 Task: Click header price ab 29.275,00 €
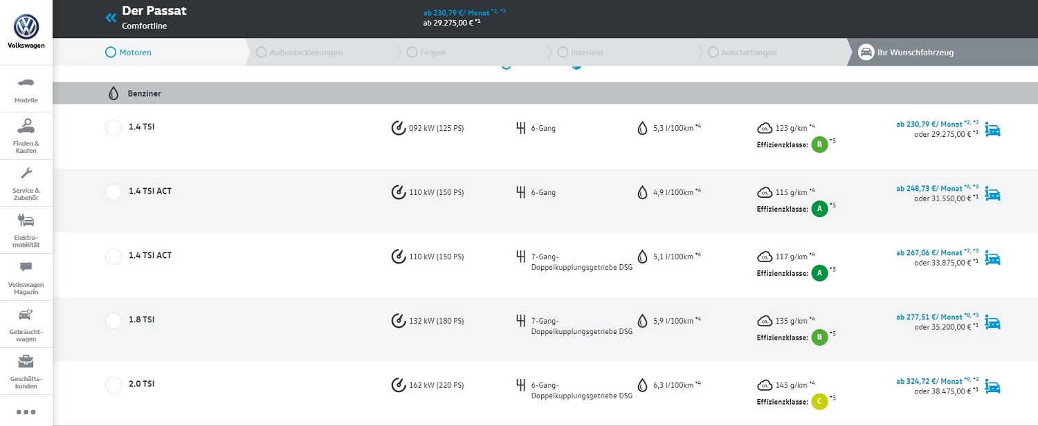pyautogui.click(x=451, y=23)
